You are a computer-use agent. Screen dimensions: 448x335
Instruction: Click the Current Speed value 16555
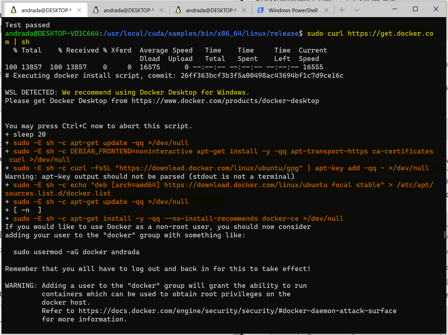point(313,67)
